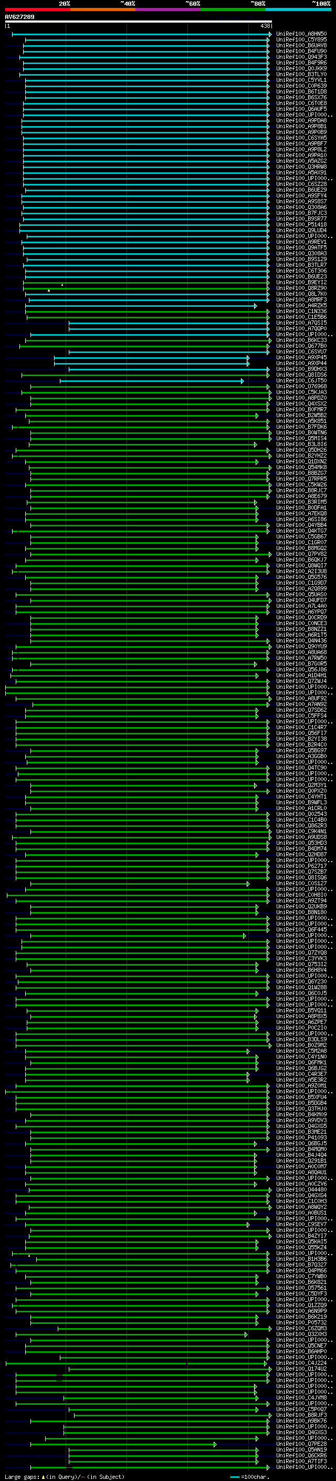336x1481 pixels.
Task: Click the orange ~40% identity legend segment
Action: coord(103,9)
